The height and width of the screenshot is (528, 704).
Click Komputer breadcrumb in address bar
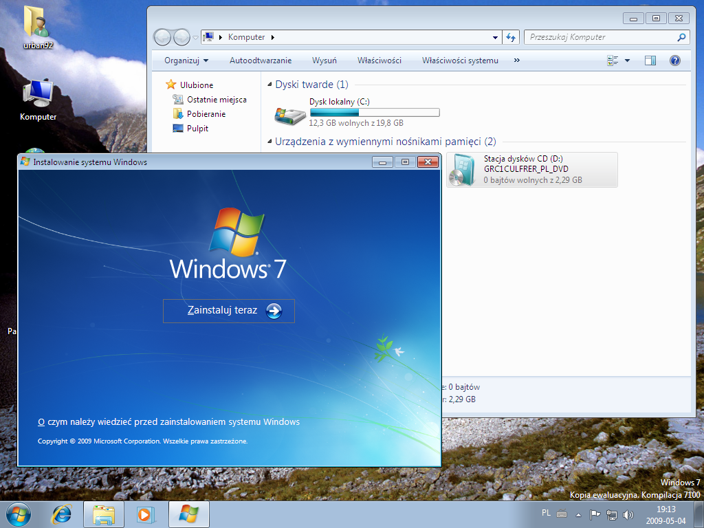tap(246, 37)
